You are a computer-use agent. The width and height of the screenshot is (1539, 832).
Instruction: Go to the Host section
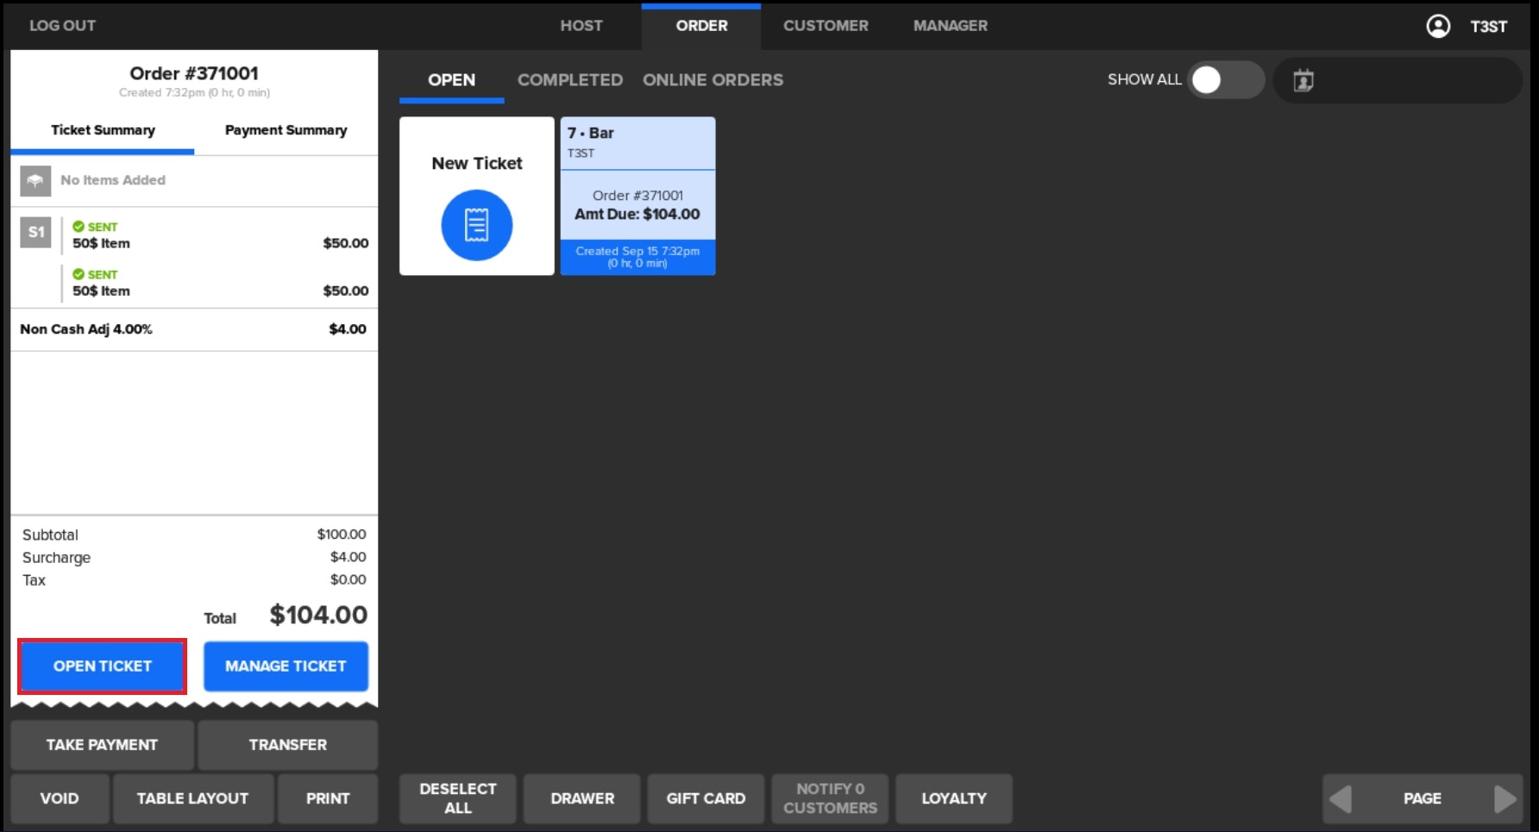pyautogui.click(x=581, y=26)
